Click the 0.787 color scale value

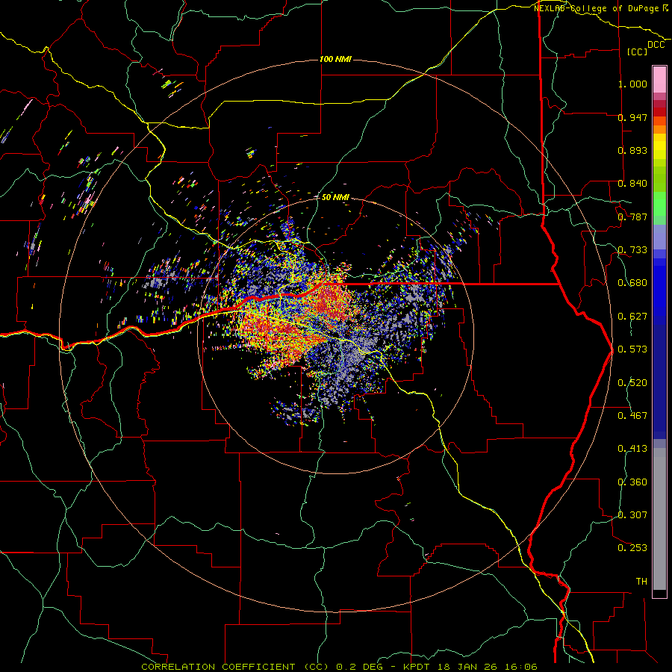click(632, 217)
